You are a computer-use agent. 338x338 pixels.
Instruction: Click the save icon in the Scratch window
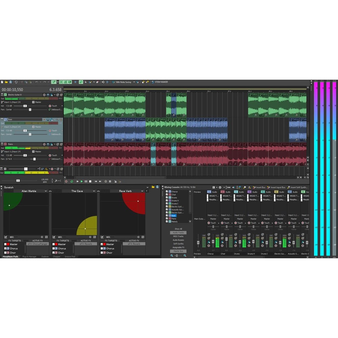pyautogui.click(x=157, y=187)
